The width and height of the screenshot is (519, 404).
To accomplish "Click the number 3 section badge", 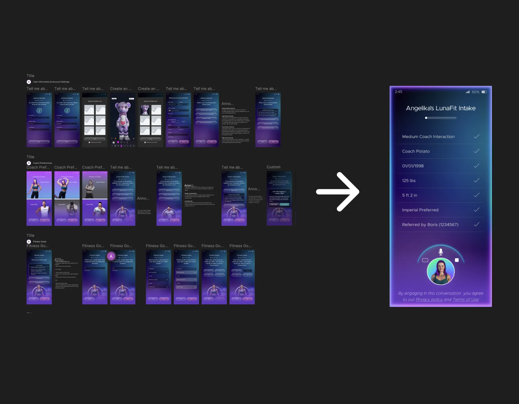I will click(x=29, y=82).
